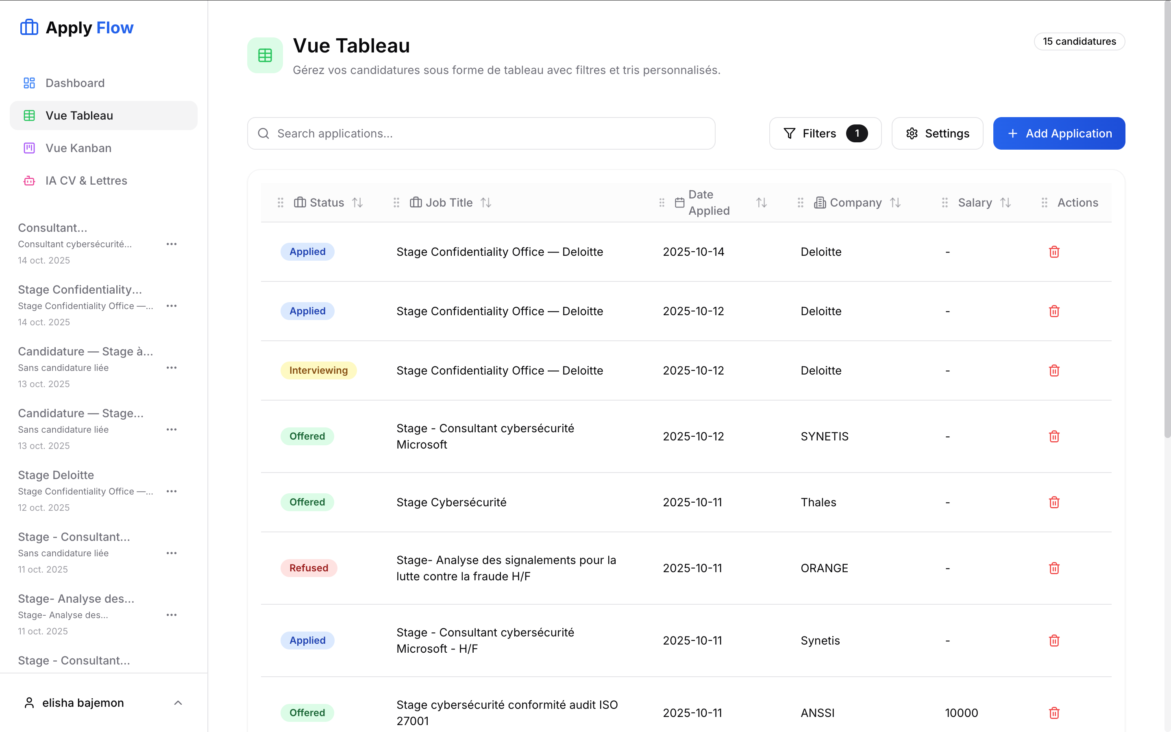Delete the SYNETIS Offered application
The height and width of the screenshot is (732, 1171).
(1054, 436)
